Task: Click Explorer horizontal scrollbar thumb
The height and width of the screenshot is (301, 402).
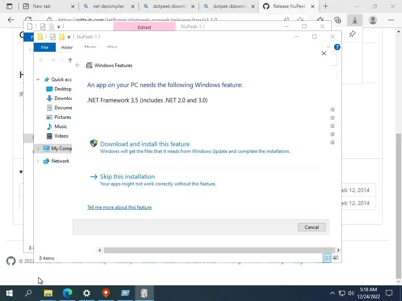Action: click(x=219, y=250)
